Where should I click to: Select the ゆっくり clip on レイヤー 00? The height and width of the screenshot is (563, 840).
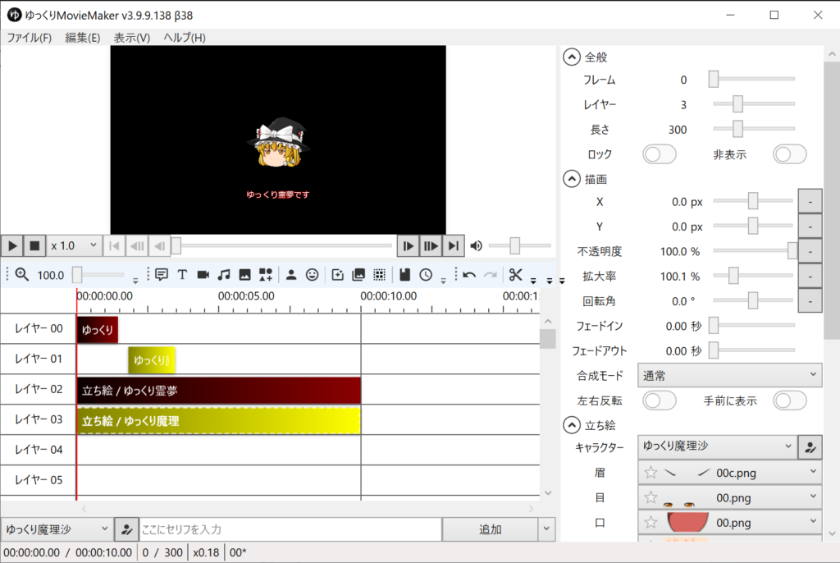coord(98,330)
